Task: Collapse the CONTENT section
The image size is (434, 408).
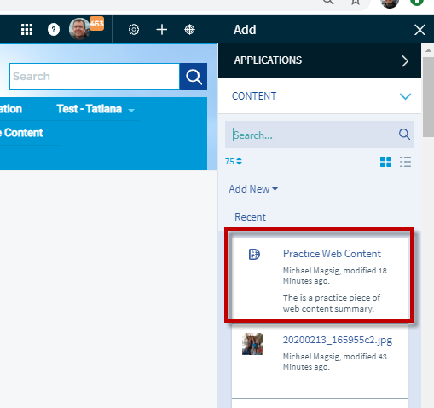Action: (320, 96)
